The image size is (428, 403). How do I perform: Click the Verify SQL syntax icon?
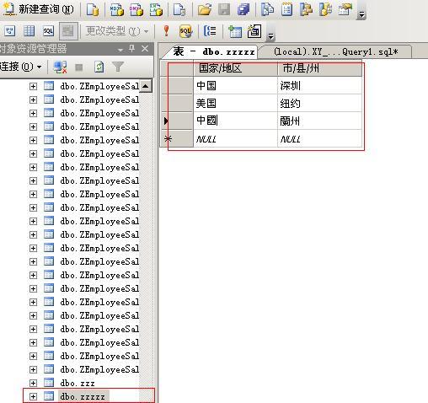[185, 31]
